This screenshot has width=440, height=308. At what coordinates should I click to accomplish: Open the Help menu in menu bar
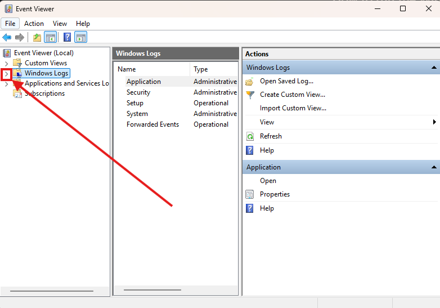coord(83,24)
